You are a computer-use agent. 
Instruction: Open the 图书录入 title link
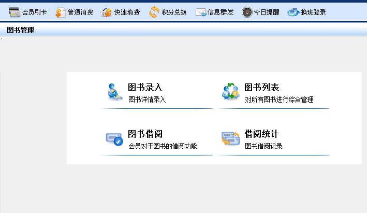(x=145, y=87)
